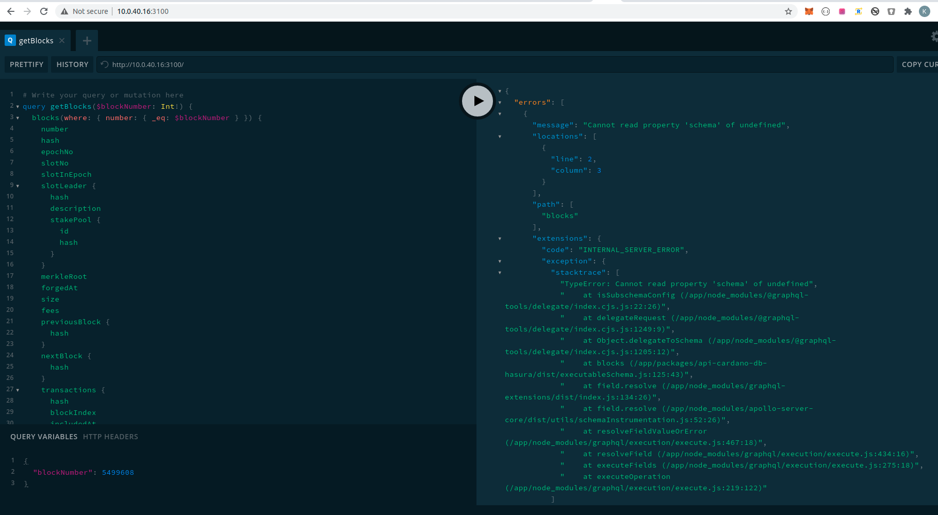Collapse the stacktrace section in the response
Image resolution: width=938 pixels, height=515 pixels.
499,273
